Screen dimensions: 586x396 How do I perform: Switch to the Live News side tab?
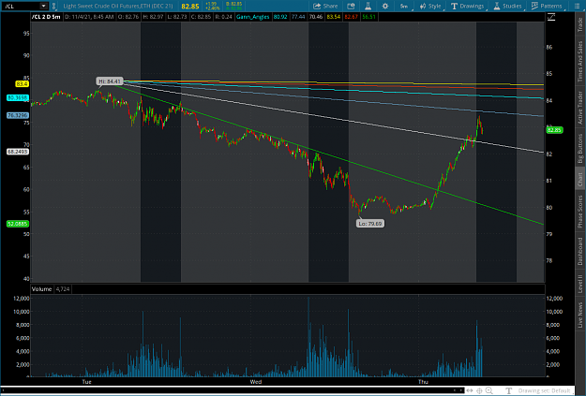tap(580, 315)
